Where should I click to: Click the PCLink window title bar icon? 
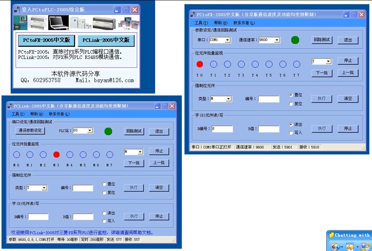point(10,106)
